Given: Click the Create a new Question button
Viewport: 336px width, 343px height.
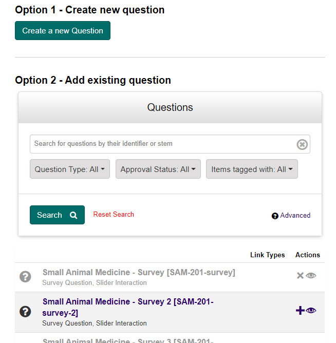Looking at the screenshot, I should pyautogui.click(x=63, y=31).
